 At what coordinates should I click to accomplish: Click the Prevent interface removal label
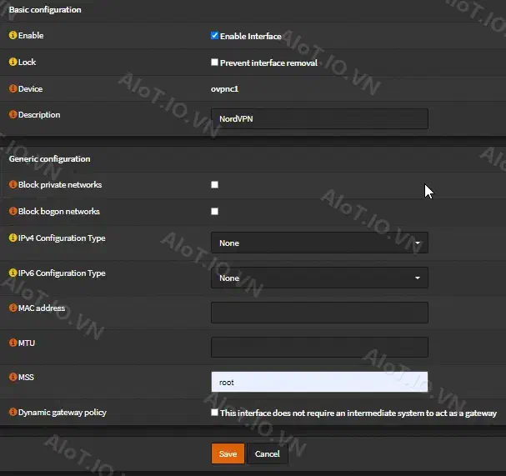[268, 63]
